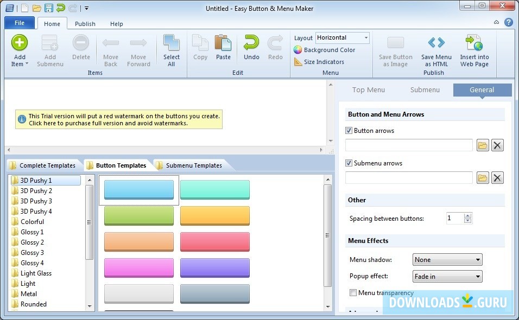The height and width of the screenshot is (320, 519).
Task: Click the Button arrows path field
Action: coord(409,145)
